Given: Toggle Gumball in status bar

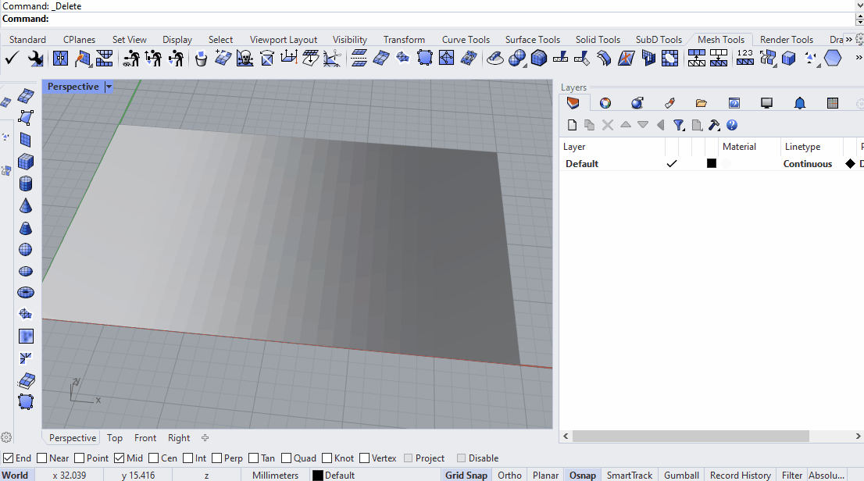Looking at the screenshot, I should [681, 475].
